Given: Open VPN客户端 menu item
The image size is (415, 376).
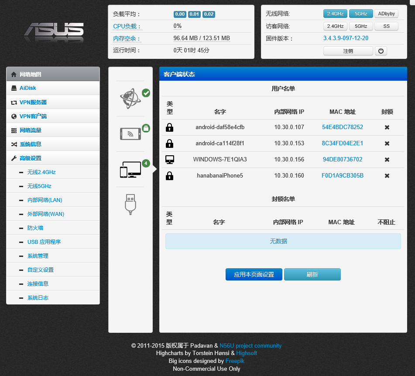Looking at the screenshot, I should pos(53,116).
